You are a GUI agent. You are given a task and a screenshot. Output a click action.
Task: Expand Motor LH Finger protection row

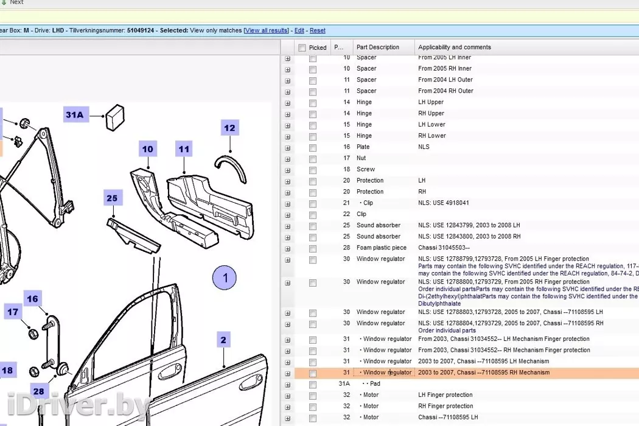pyautogui.click(x=288, y=396)
